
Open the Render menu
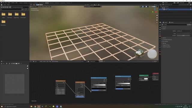(x=9, y=3)
